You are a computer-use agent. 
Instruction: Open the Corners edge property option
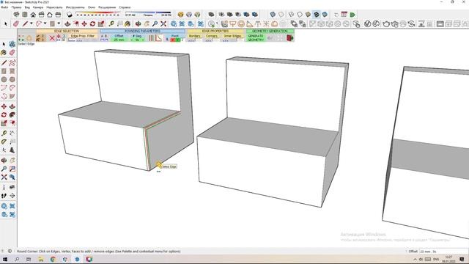[x=212, y=36]
